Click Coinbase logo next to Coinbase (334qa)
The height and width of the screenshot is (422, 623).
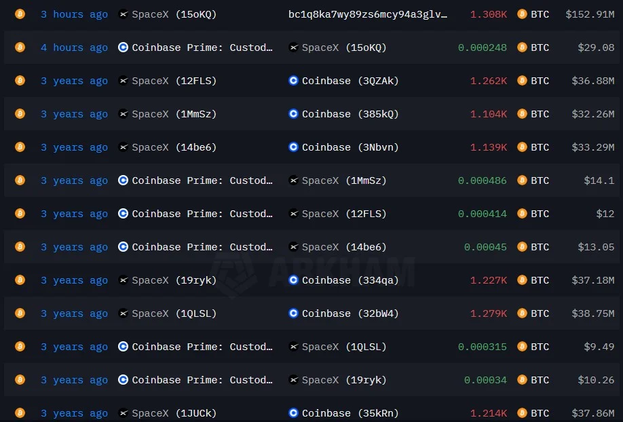point(293,280)
